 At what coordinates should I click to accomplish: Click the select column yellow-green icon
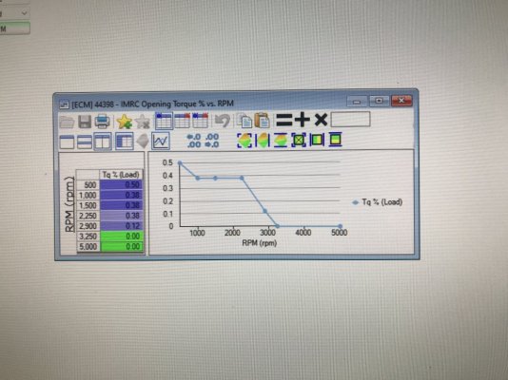coord(317,140)
